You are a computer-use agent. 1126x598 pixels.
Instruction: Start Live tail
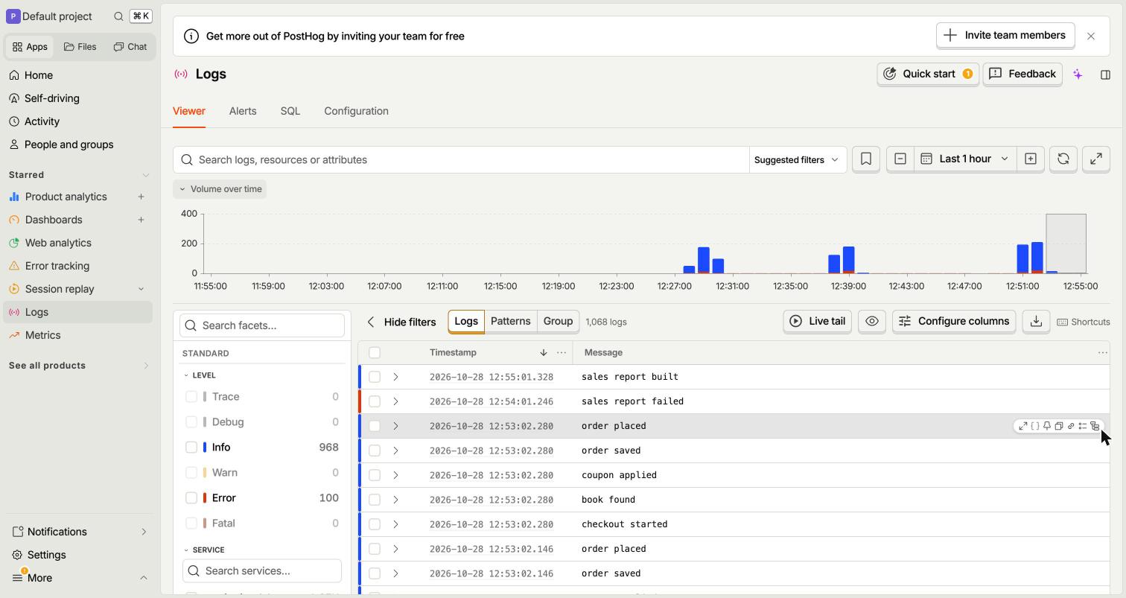click(x=817, y=321)
